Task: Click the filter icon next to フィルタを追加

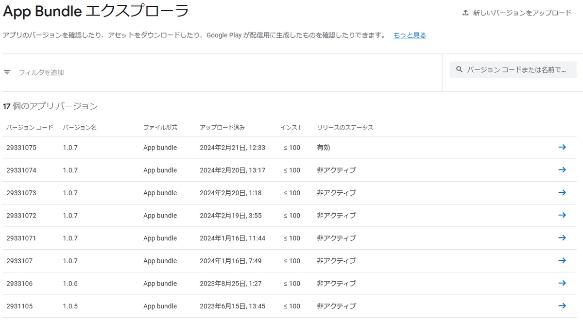Action: (7, 72)
